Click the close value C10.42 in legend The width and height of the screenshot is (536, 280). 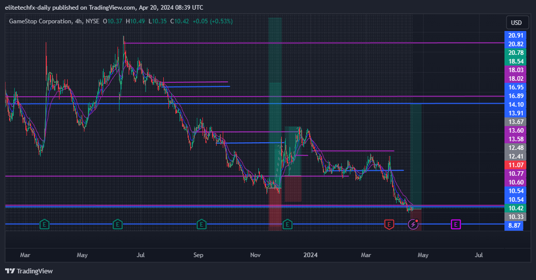(180, 21)
